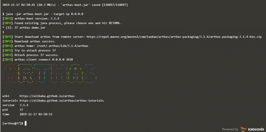The width and height of the screenshot is (266, 132).
Task: Click the [arthas@37]$ prompt text
Action: tap(13, 123)
